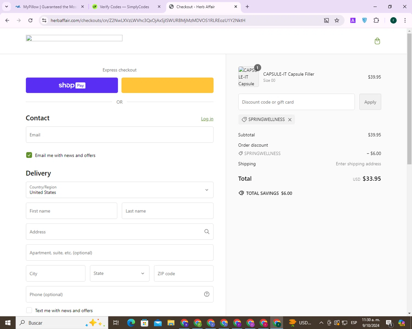
Task: Click the CAPSULE-IT product thumbnail
Action: pyautogui.click(x=248, y=77)
